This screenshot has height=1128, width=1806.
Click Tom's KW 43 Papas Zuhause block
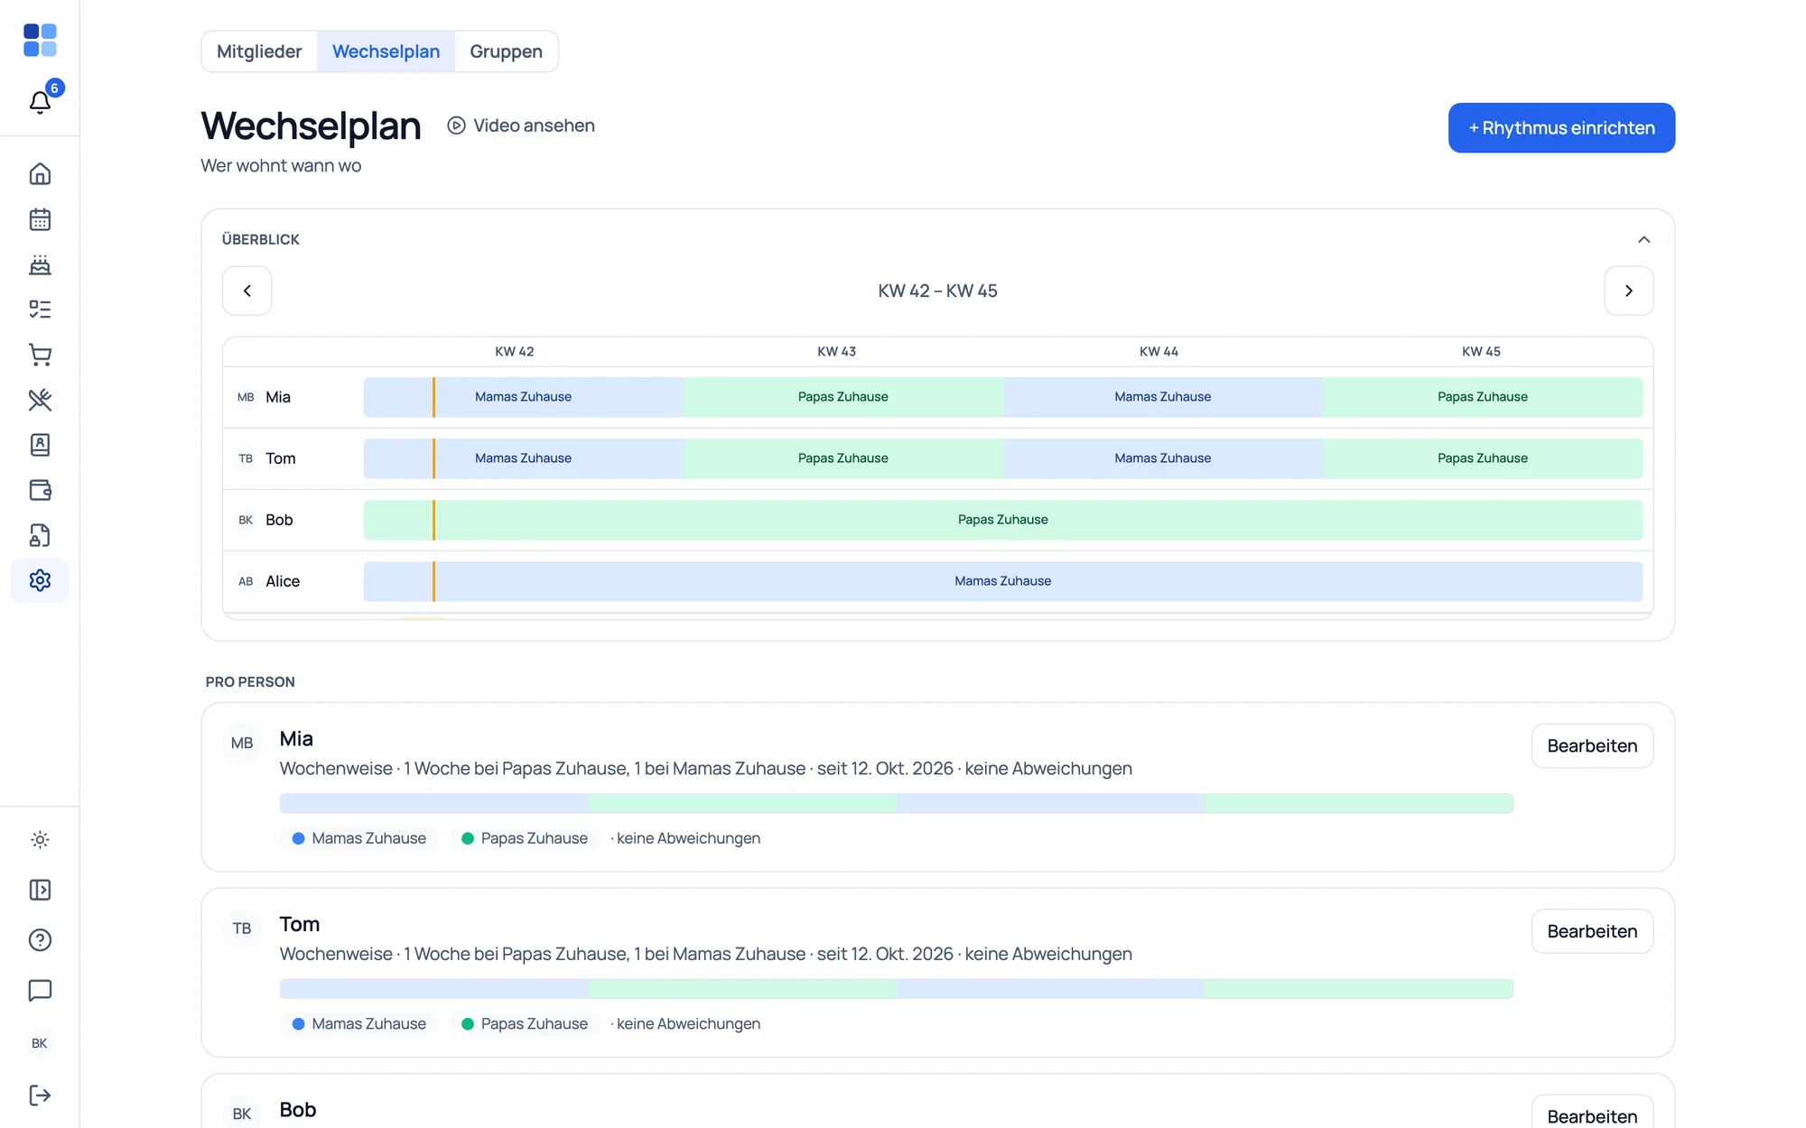coord(843,458)
